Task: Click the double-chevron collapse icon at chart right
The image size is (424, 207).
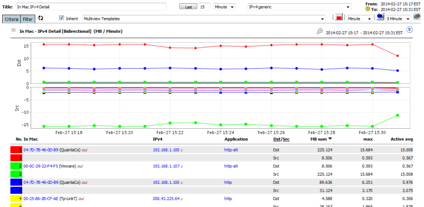Action: [409, 30]
